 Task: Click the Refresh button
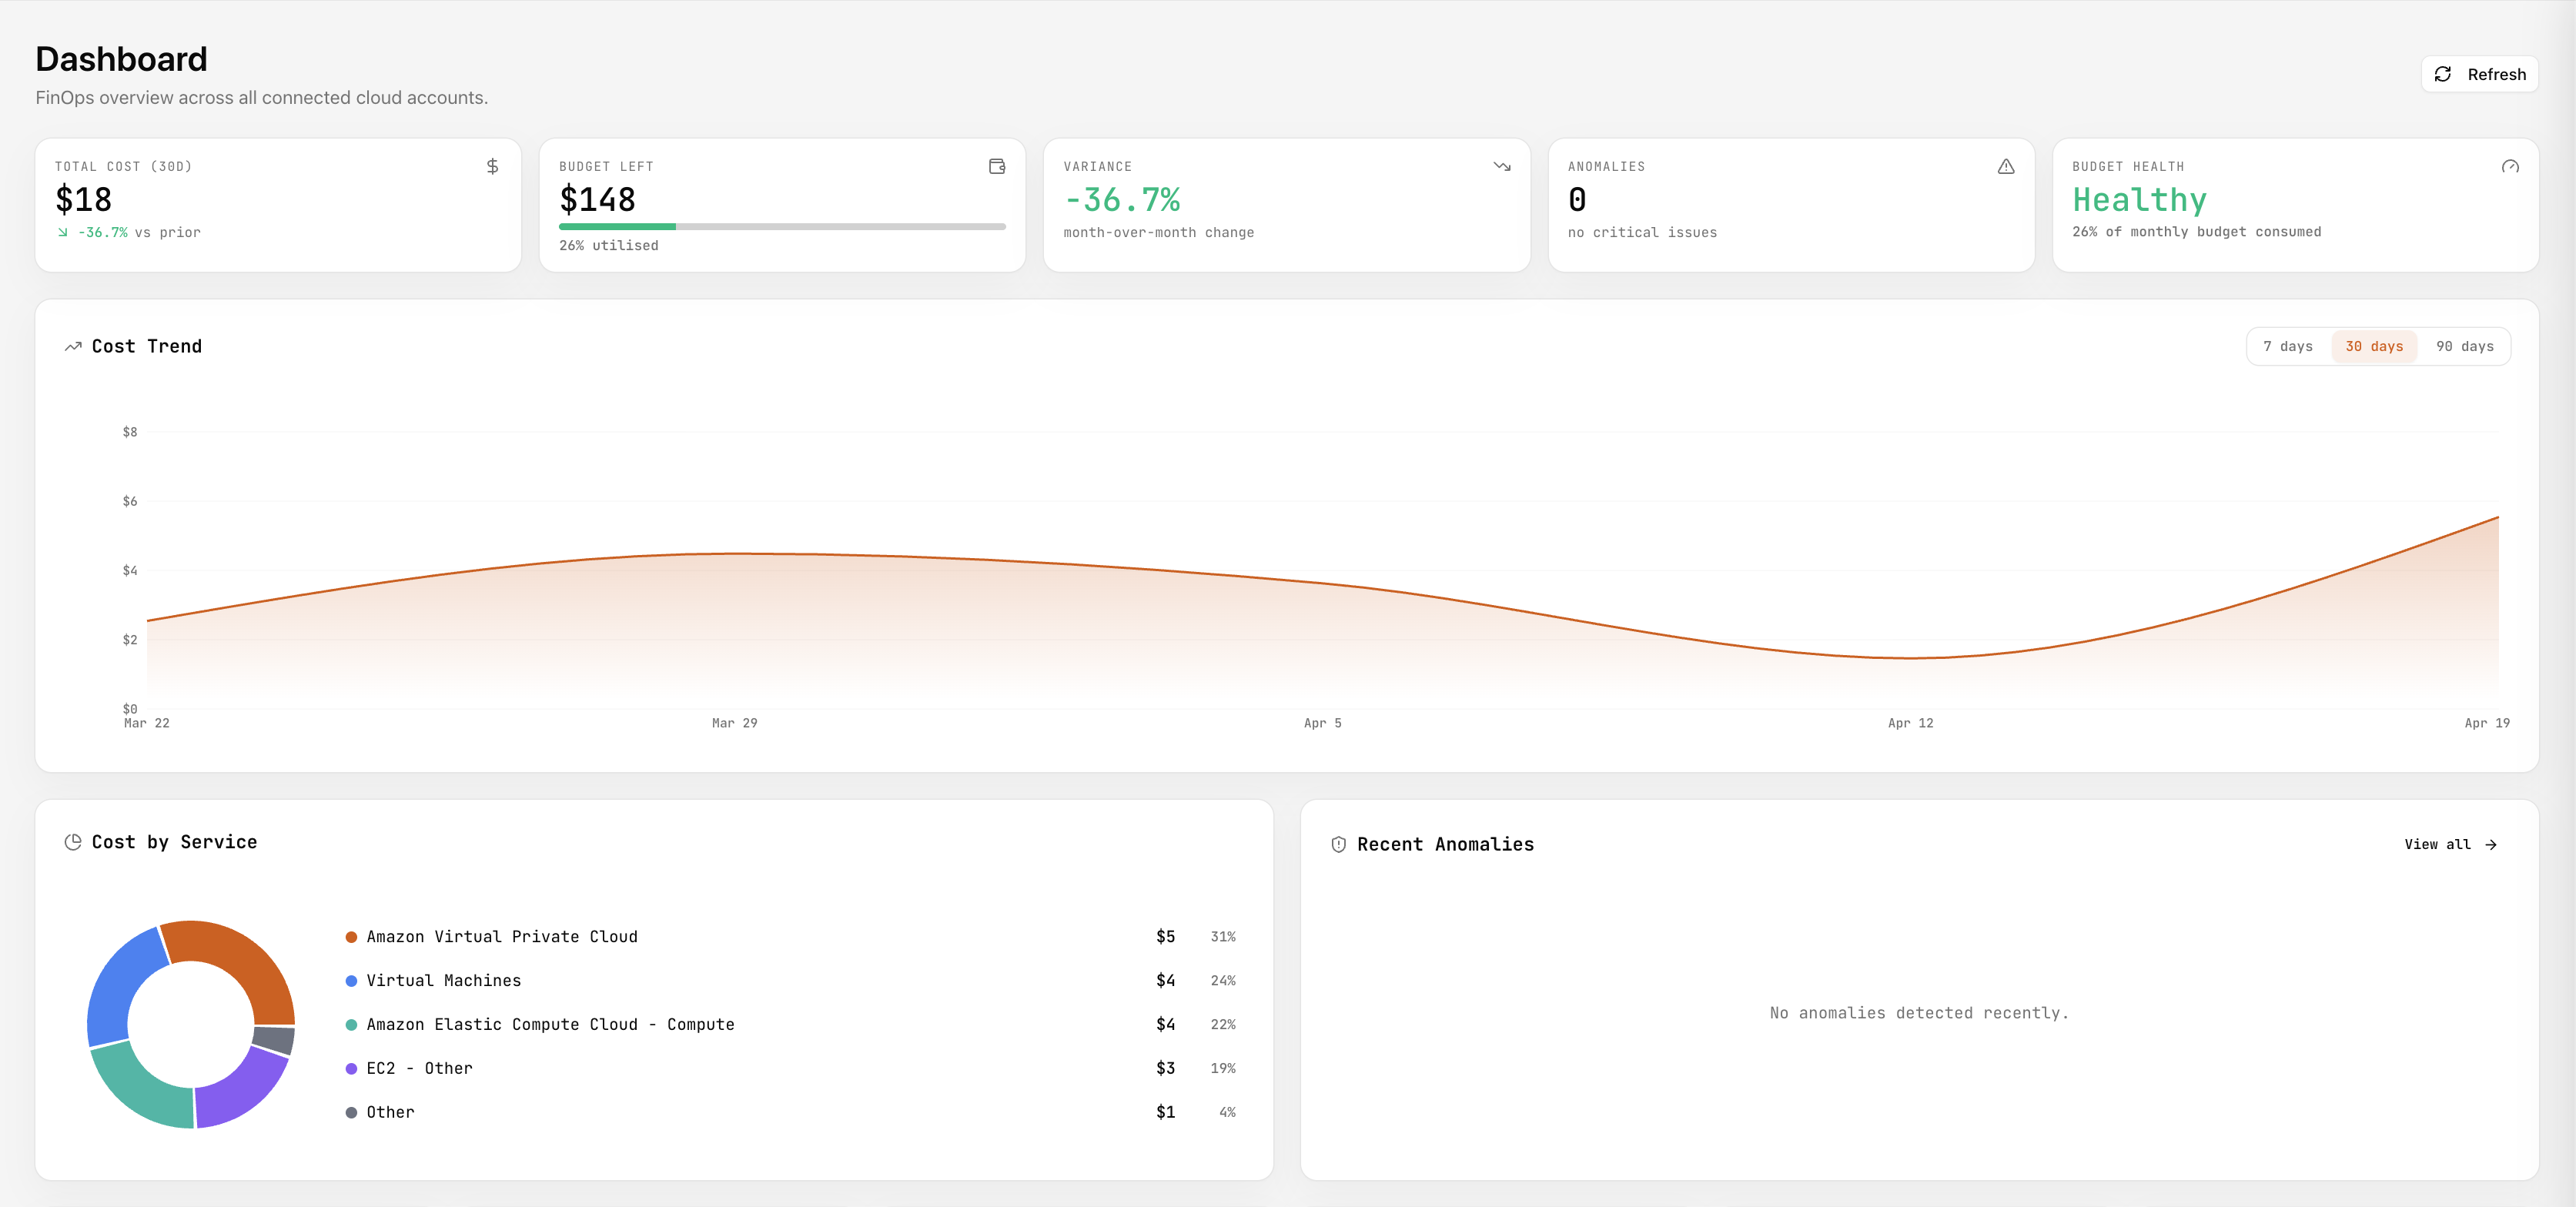pyautogui.click(x=2480, y=74)
